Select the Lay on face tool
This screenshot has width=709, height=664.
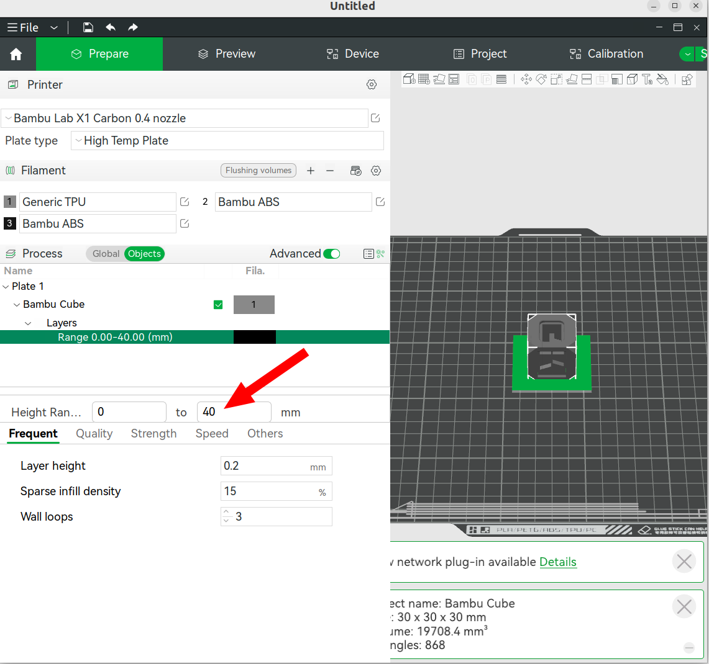[572, 79]
